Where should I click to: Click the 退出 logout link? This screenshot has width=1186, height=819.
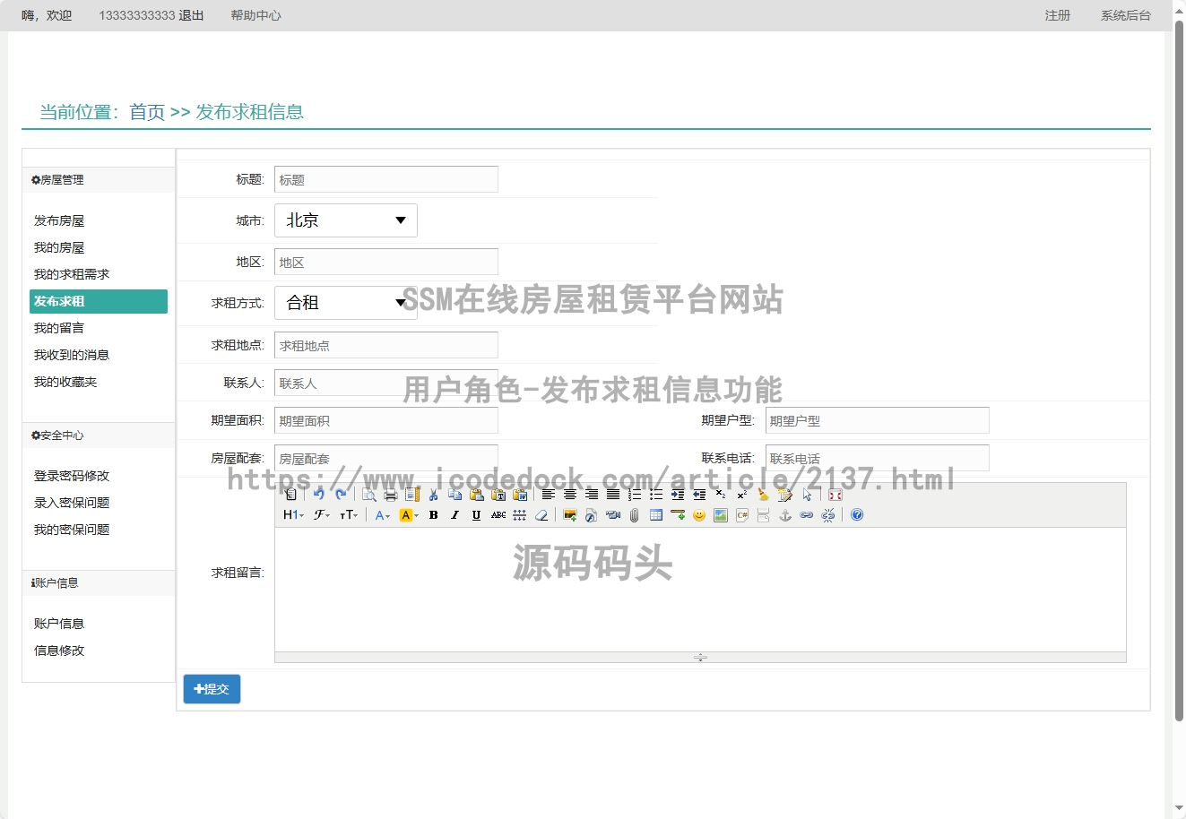tap(191, 15)
